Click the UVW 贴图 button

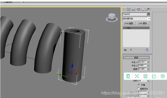point(129,24)
